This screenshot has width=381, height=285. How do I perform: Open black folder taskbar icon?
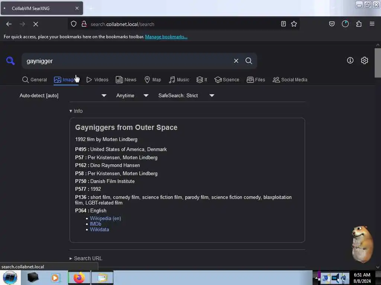(x=33, y=278)
